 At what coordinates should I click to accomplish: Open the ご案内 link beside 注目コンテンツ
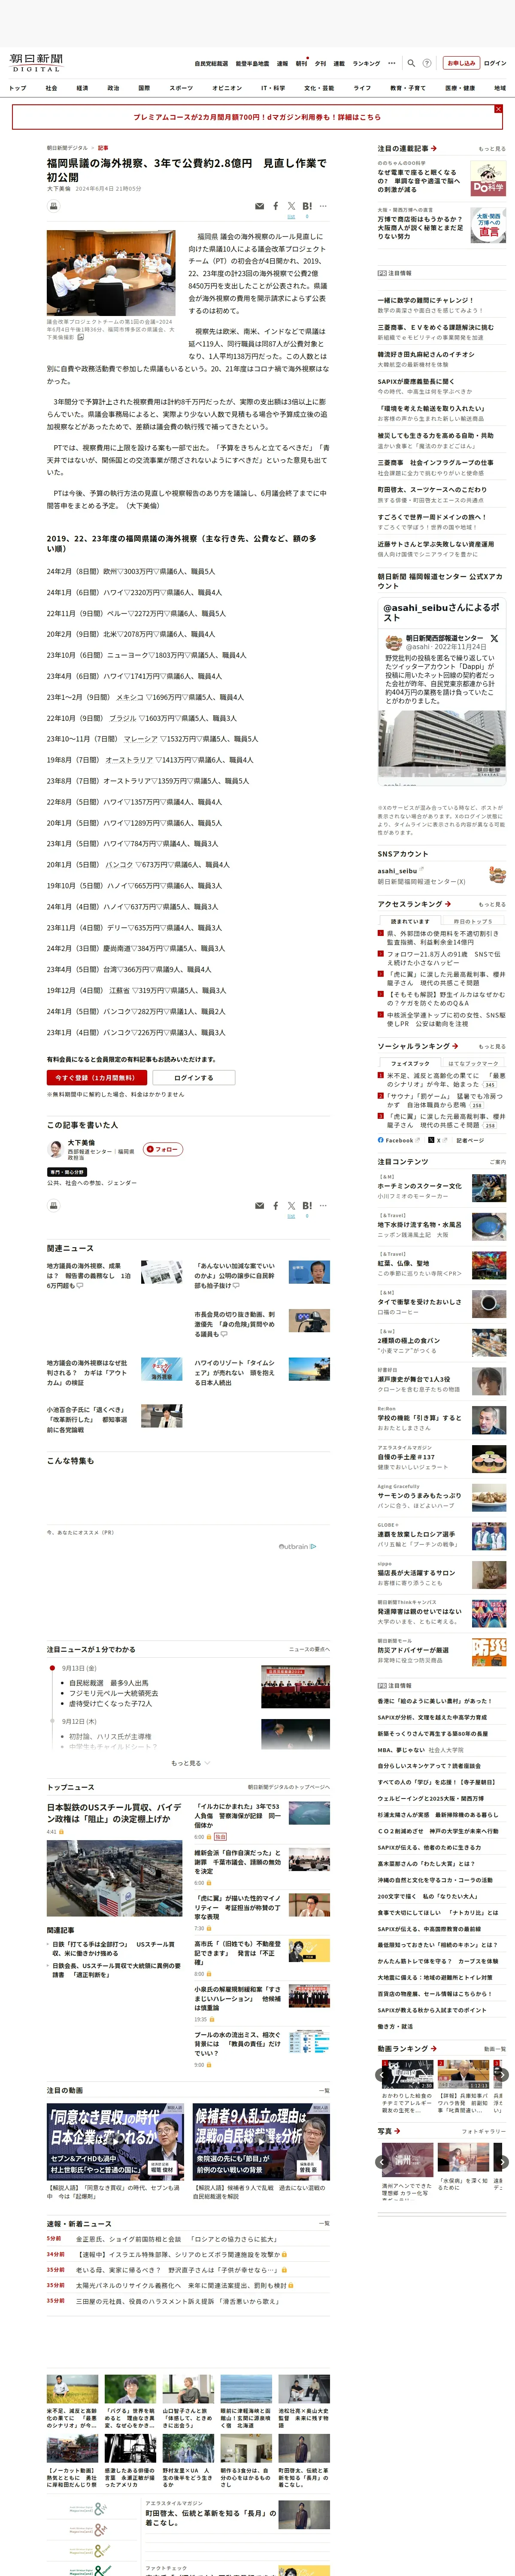pos(498,1162)
